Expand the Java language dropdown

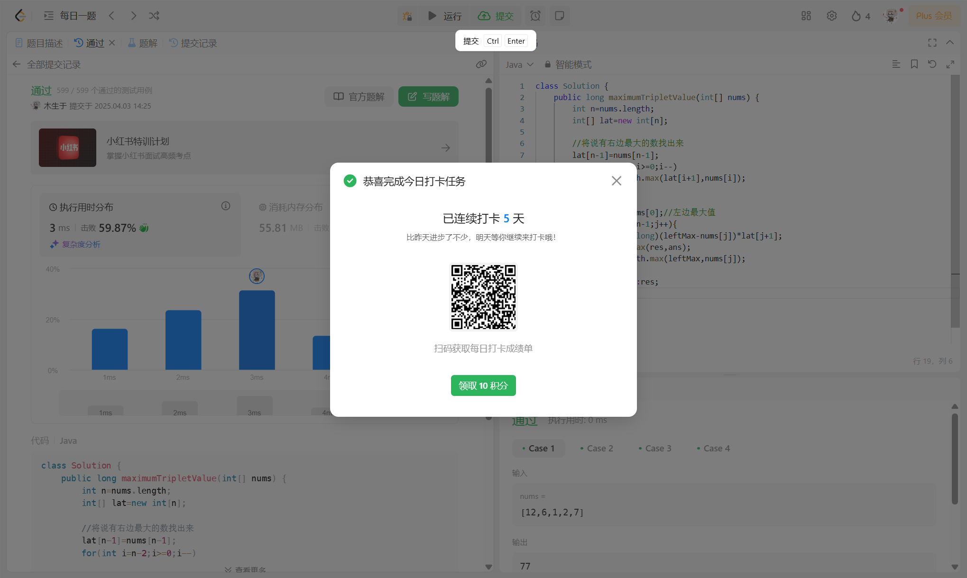[x=519, y=64]
